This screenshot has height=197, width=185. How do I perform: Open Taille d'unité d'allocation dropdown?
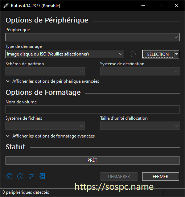point(140,126)
